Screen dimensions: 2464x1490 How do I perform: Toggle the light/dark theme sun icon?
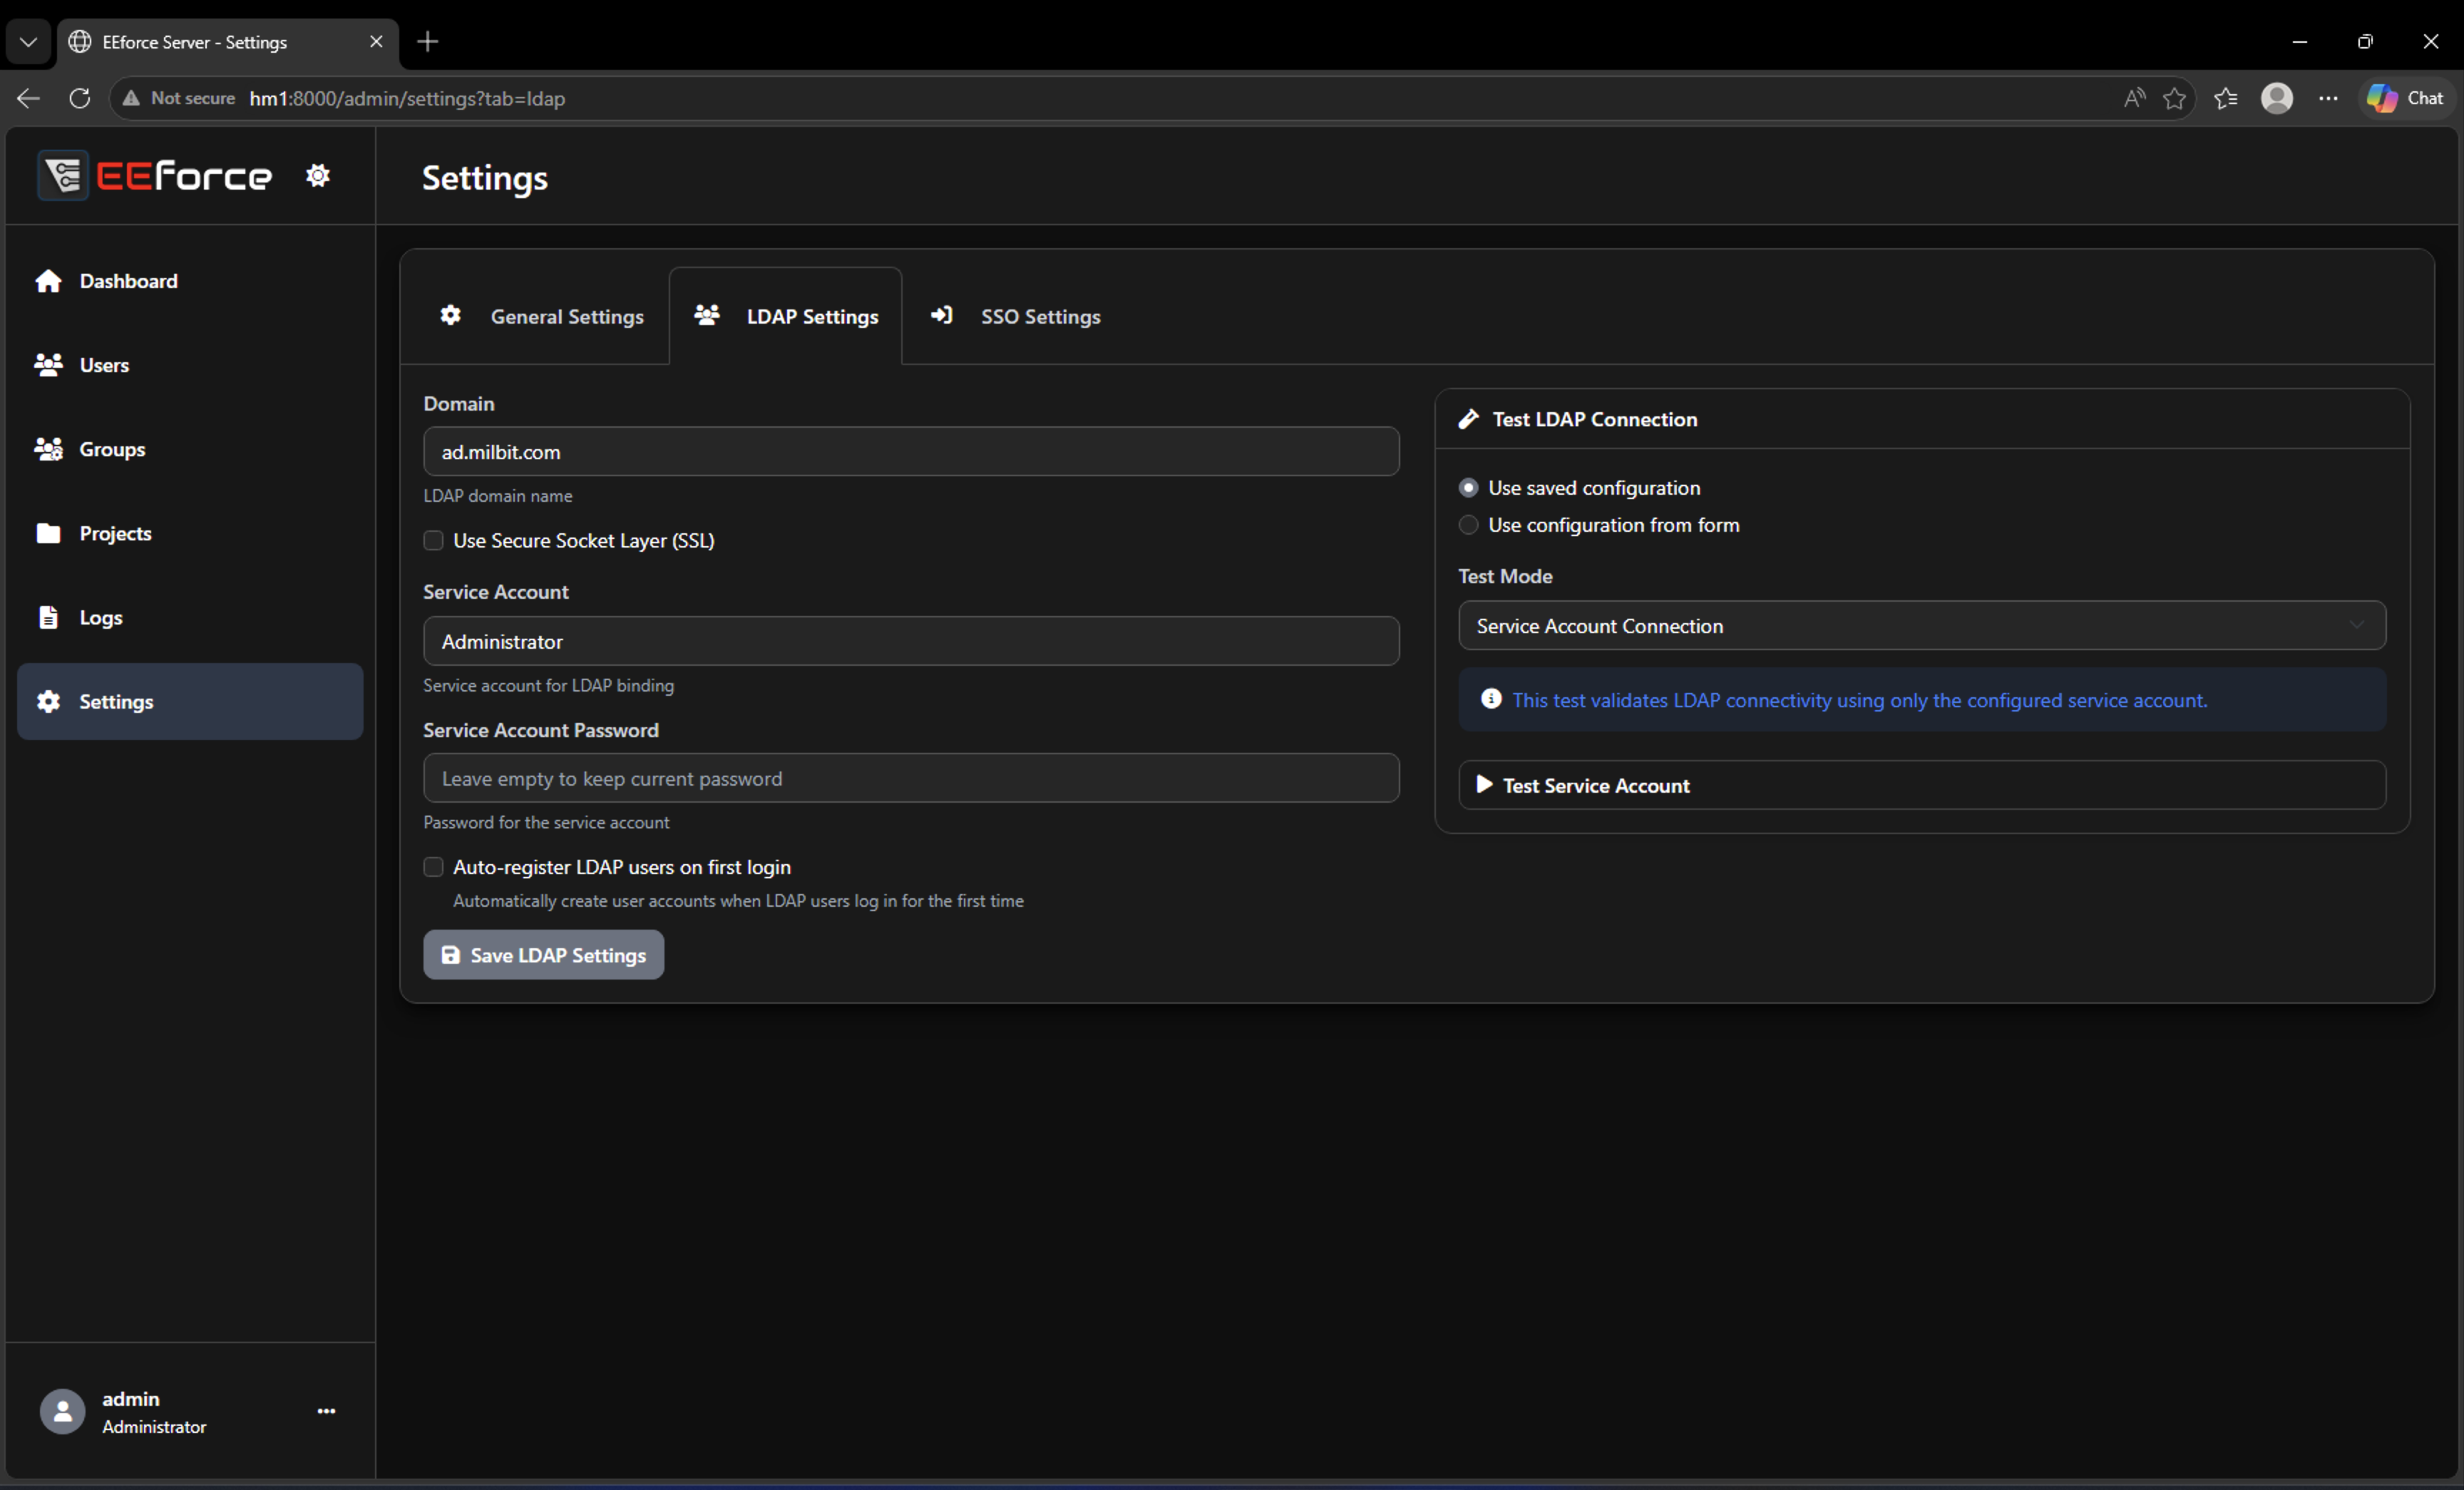[x=318, y=175]
